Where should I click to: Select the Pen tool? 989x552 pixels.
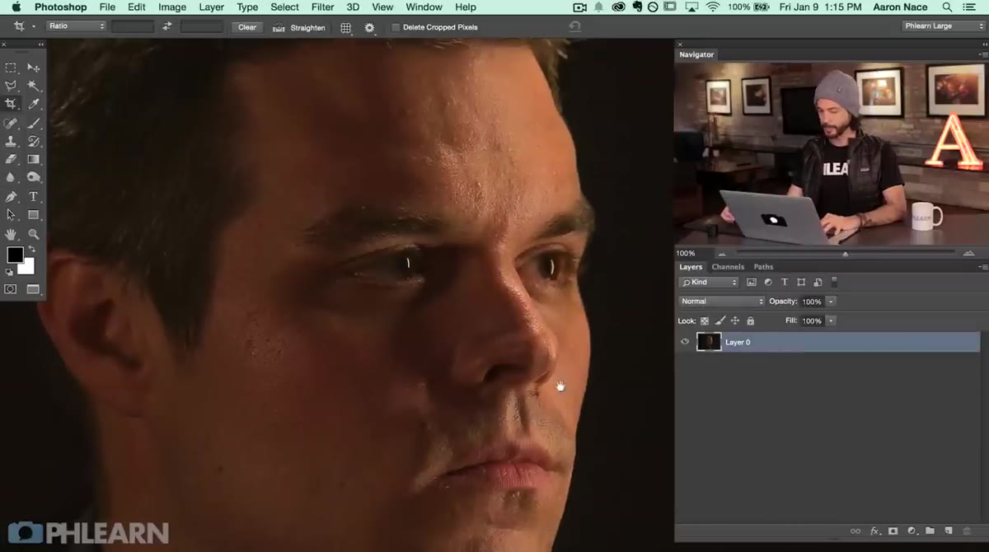click(x=11, y=197)
